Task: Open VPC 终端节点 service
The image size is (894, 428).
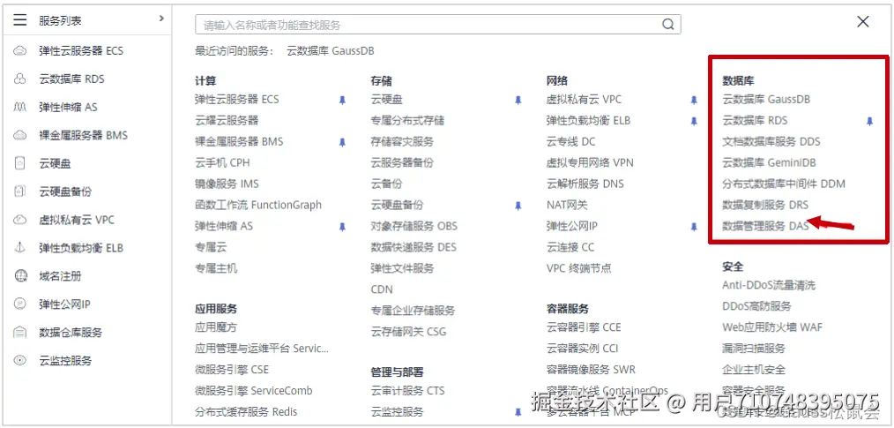Action: pos(578,268)
